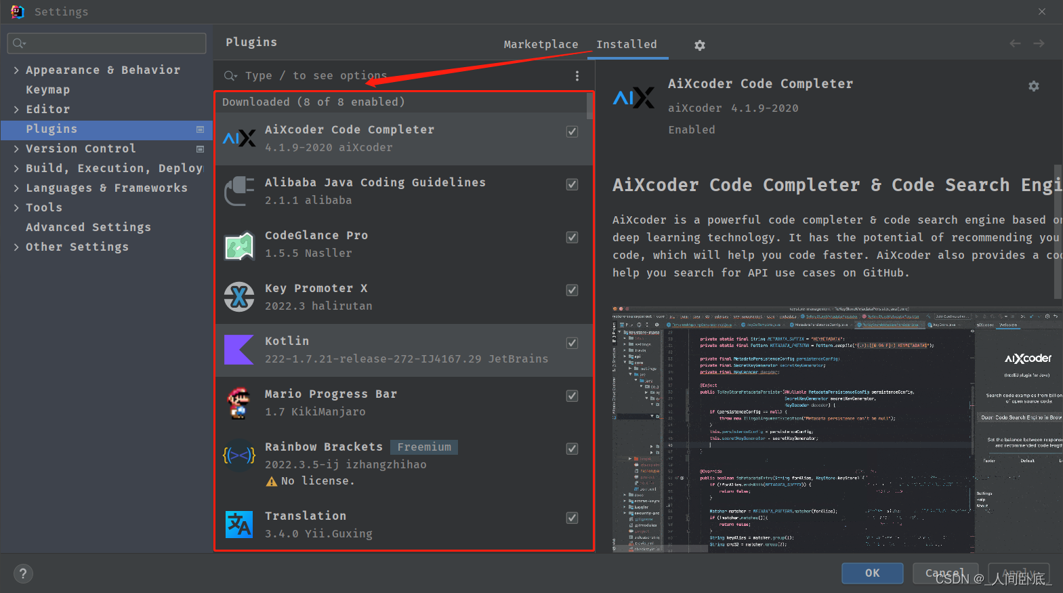Click the Cancel button
This screenshot has height=593, width=1063.
tap(945, 573)
